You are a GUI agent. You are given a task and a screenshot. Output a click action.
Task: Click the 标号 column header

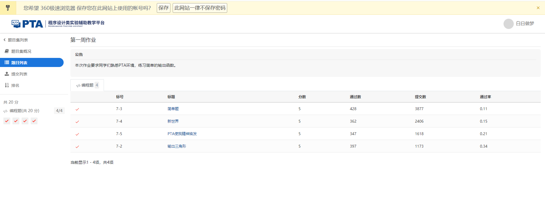(x=120, y=97)
